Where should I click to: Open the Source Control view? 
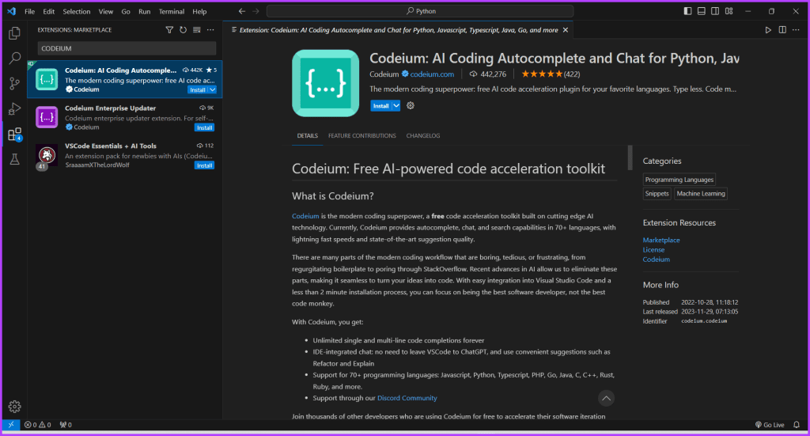coord(14,83)
